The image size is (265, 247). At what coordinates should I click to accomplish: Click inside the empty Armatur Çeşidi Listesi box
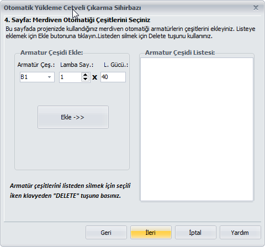point(197,129)
